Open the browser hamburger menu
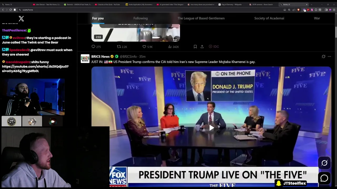The image size is (337, 189). click(x=334, y=10)
